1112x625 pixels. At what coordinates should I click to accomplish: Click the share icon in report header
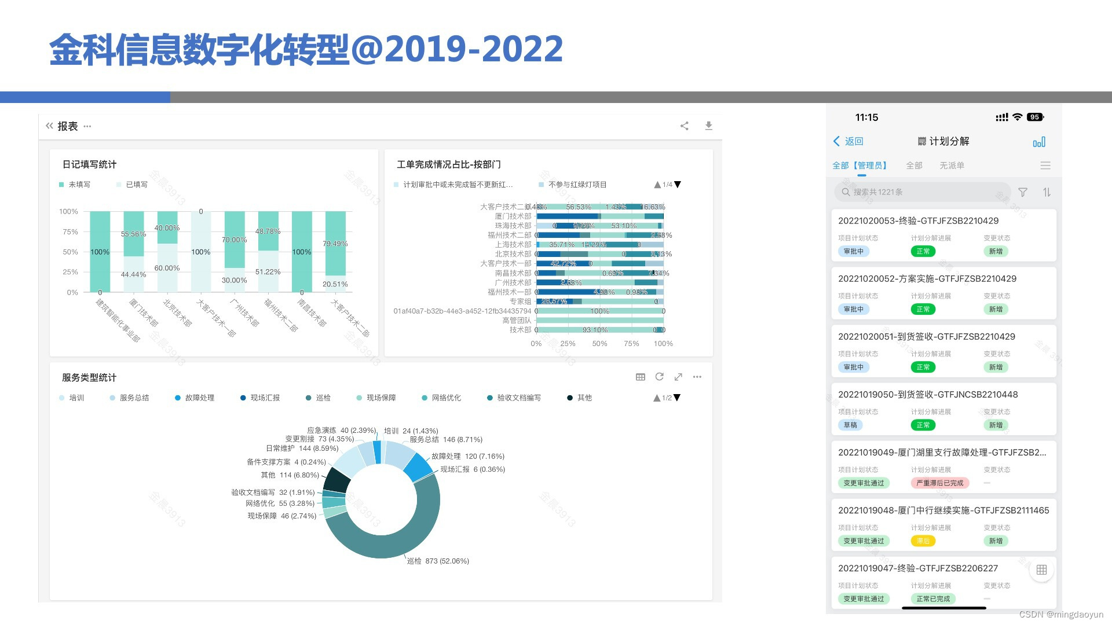pyautogui.click(x=684, y=126)
